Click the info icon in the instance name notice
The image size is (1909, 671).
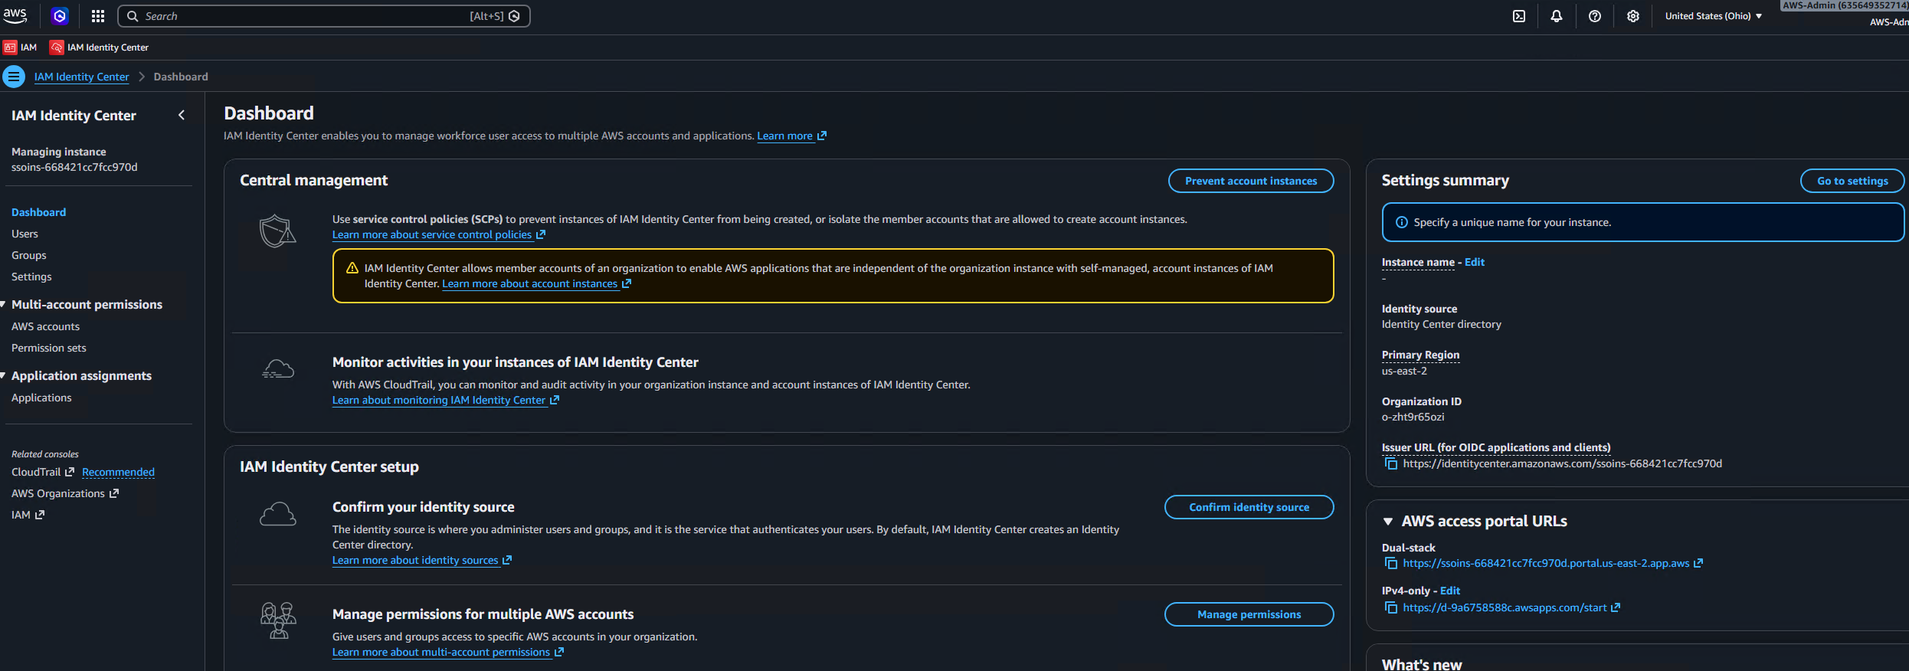pyautogui.click(x=1401, y=222)
